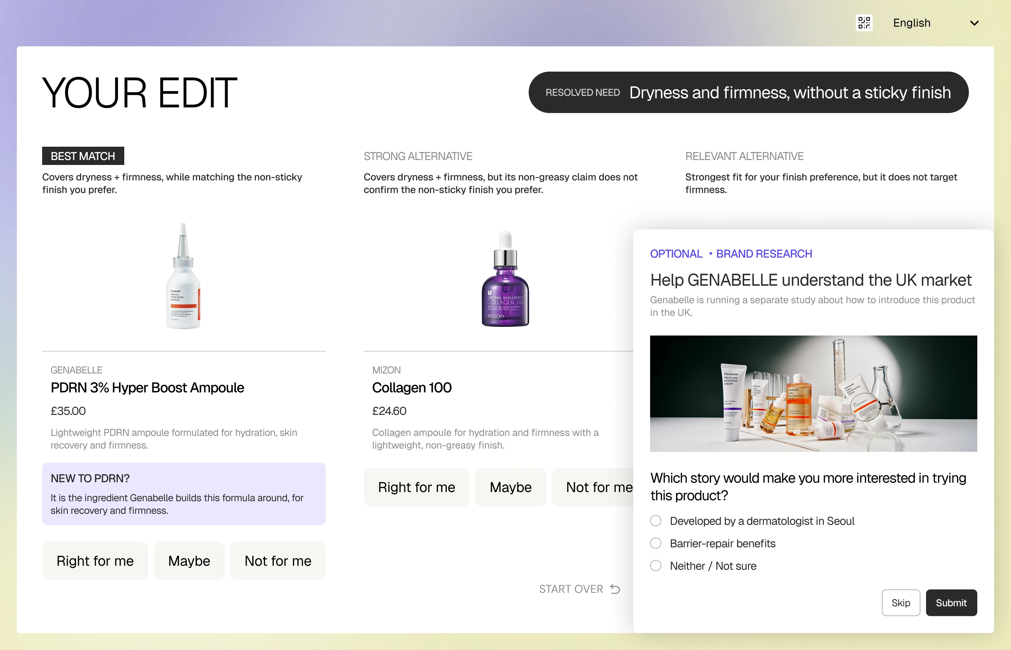The image size is (1011, 650).
Task: Mark PDRN 3% Hyper Boost Ampoule 'Right for me'
Action: (95, 561)
